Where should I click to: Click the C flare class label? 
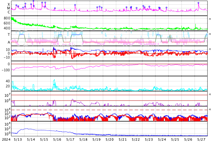(9, 12)
